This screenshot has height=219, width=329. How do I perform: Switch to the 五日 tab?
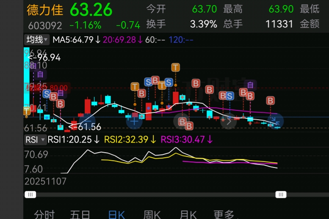[80, 214]
